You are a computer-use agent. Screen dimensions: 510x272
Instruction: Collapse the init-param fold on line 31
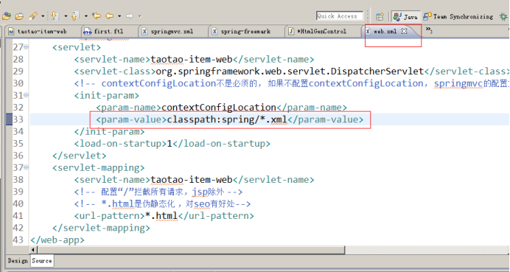pos(26,95)
